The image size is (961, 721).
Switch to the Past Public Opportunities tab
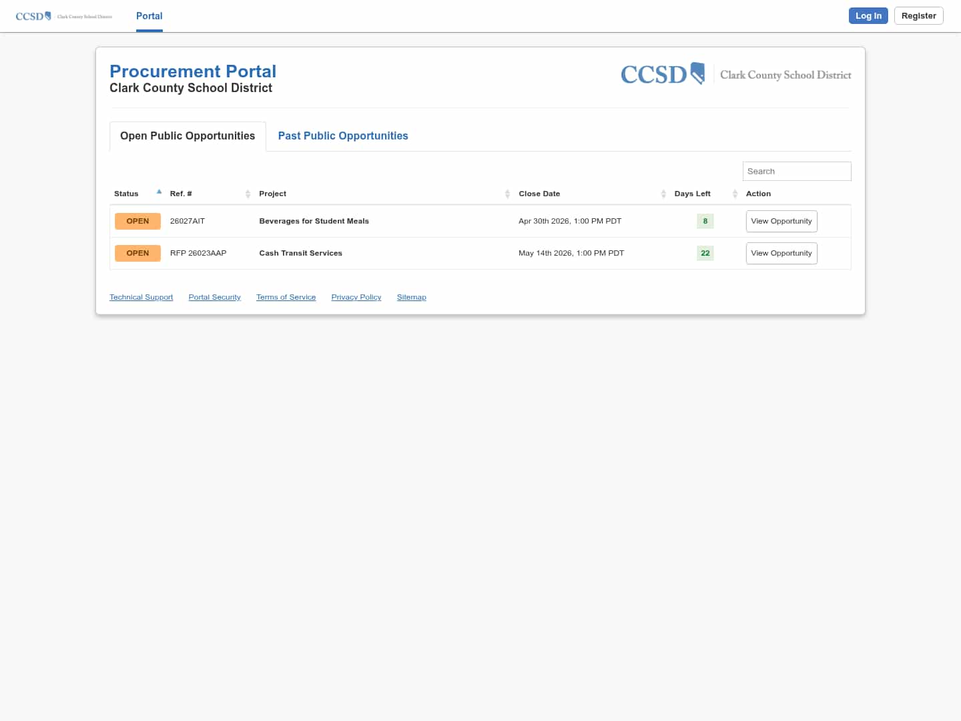tap(342, 136)
